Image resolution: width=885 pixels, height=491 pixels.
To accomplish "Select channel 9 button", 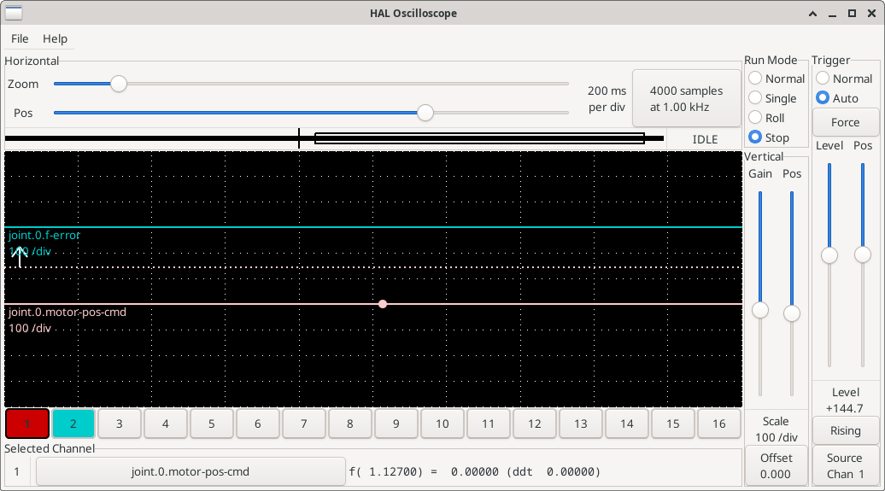I will pos(396,424).
